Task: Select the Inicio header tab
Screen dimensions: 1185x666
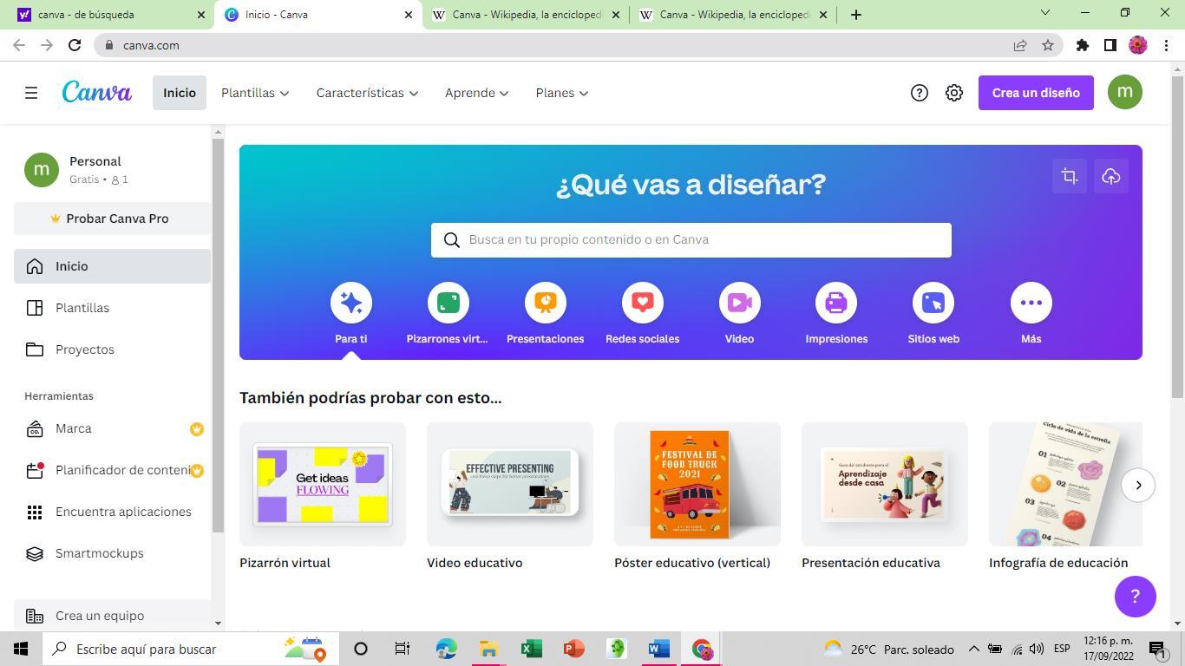Action: click(180, 93)
